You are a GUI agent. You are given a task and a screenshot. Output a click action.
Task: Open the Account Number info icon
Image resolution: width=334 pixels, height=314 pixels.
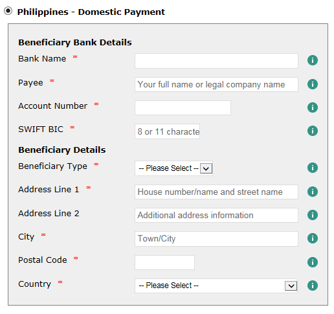click(x=313, y=107)
